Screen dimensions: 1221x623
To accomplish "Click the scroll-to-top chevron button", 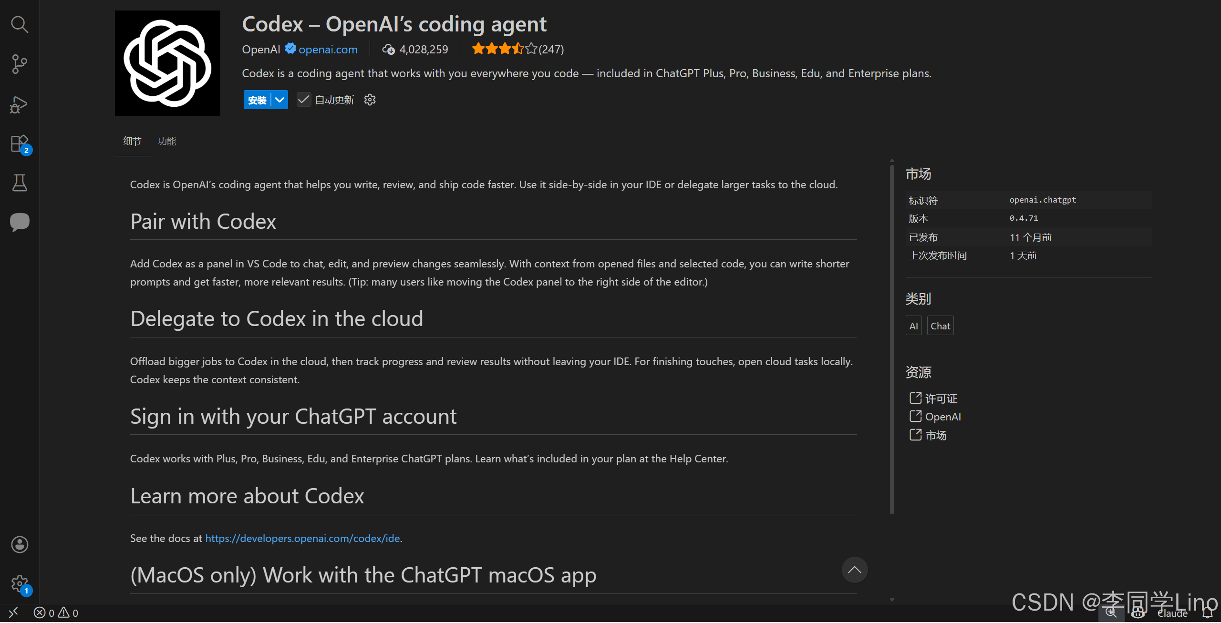I will 854,570.
